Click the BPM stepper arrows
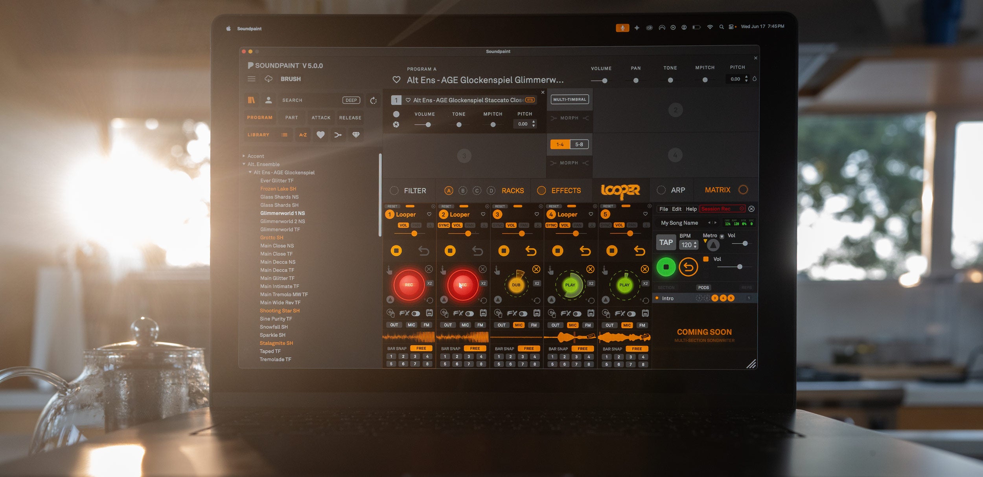 point(696,245)
